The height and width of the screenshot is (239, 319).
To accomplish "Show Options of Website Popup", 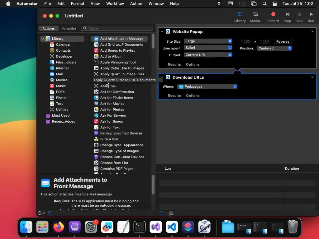I will point(193,64).
